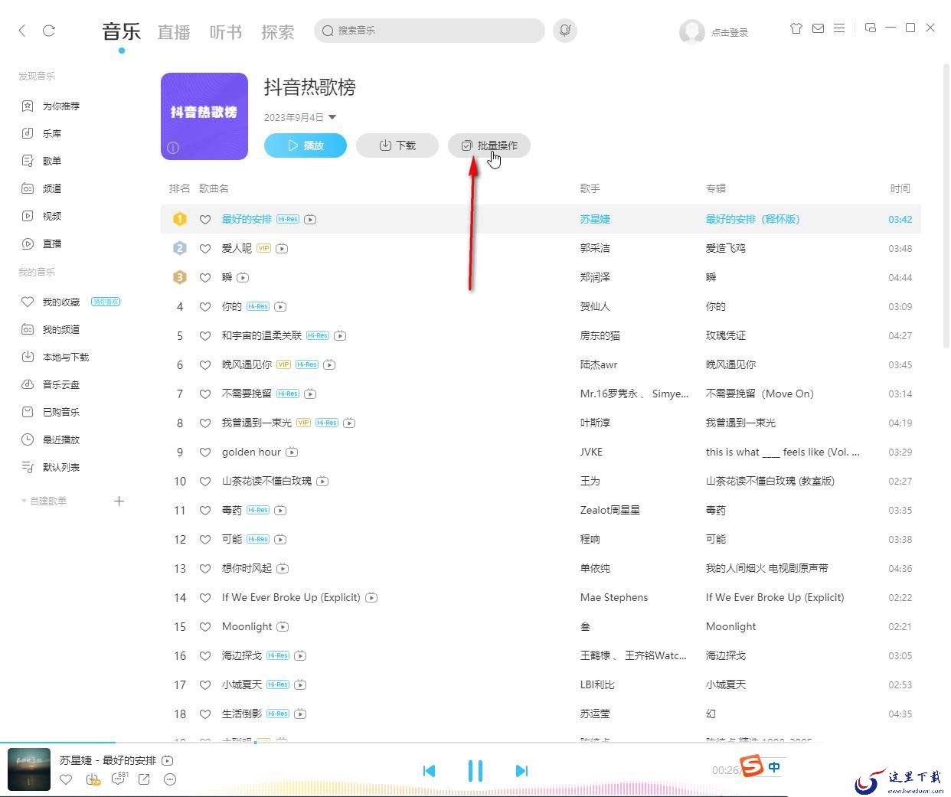Screen dimensions: 951x797
Task: Click the info icon on the playlist cover
Action: [173, 147]
